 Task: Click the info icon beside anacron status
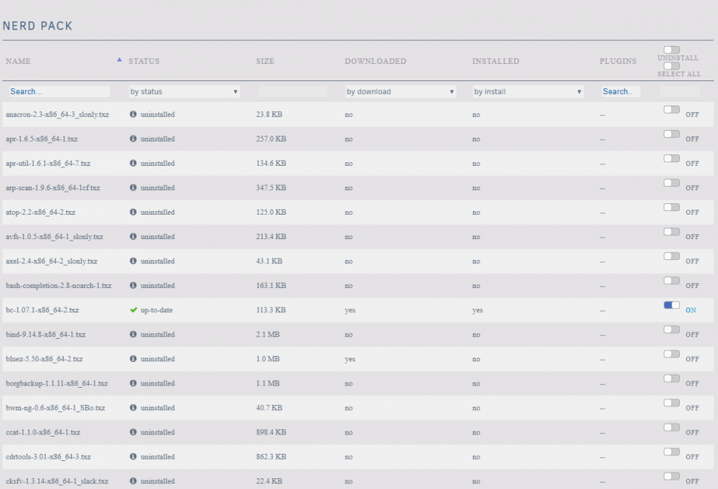(134, 114)
